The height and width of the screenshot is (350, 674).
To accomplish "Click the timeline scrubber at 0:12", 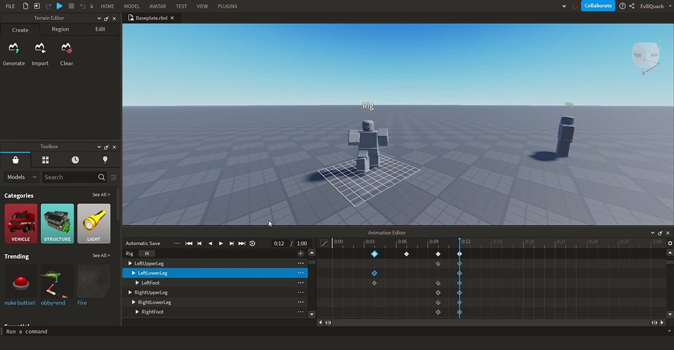I will tap(460, 242).
